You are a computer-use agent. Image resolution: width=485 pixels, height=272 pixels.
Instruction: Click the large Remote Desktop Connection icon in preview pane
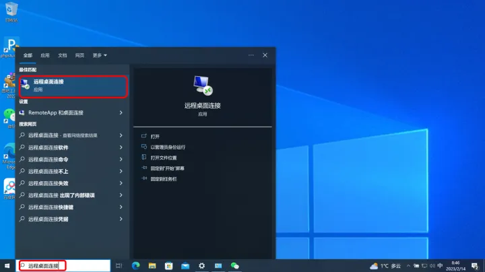pos(203,86)
